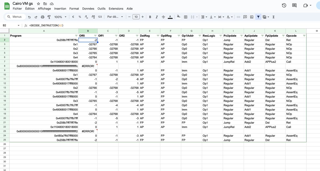Increase decimal places
The image size is (320, 171).
click(93, 17)
